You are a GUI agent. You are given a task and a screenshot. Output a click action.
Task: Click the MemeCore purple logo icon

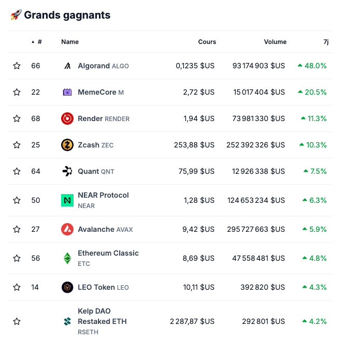67,92
